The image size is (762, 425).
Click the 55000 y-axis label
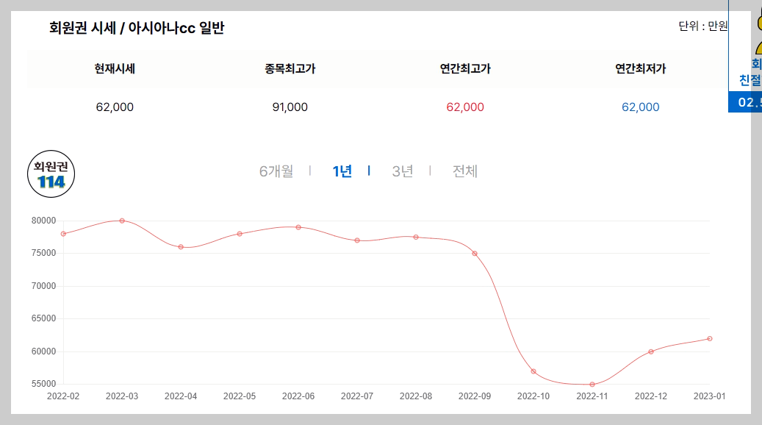click(x=44, y=384)
